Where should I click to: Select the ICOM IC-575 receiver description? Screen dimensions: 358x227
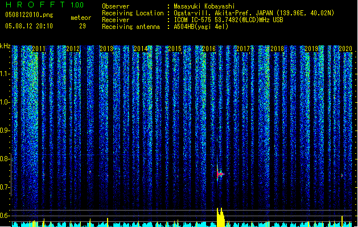228,20
